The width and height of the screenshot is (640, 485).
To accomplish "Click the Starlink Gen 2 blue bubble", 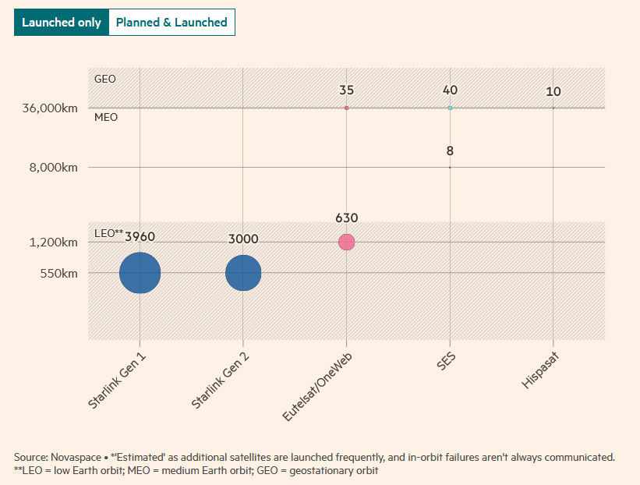I will point(243,273).
